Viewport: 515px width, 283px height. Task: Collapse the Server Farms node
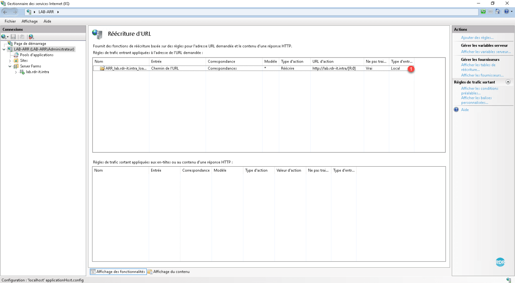click(10, 66)
